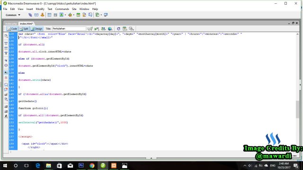Click the Title input field
303x170 pixels.
coord(69,28)
